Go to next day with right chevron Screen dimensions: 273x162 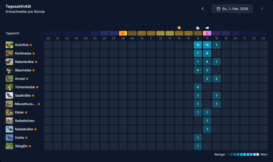[x=262, y=9]
